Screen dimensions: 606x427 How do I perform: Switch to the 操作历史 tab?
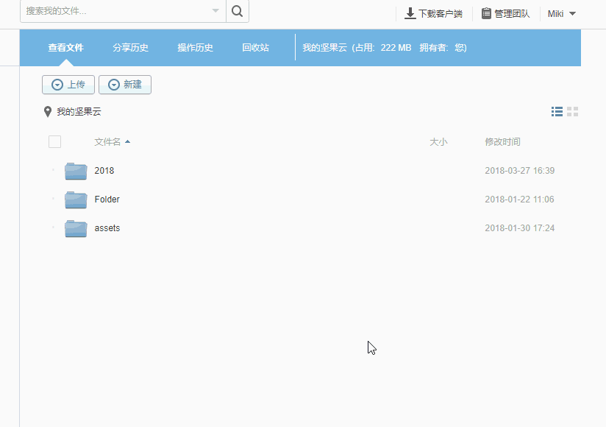(195, 48)
